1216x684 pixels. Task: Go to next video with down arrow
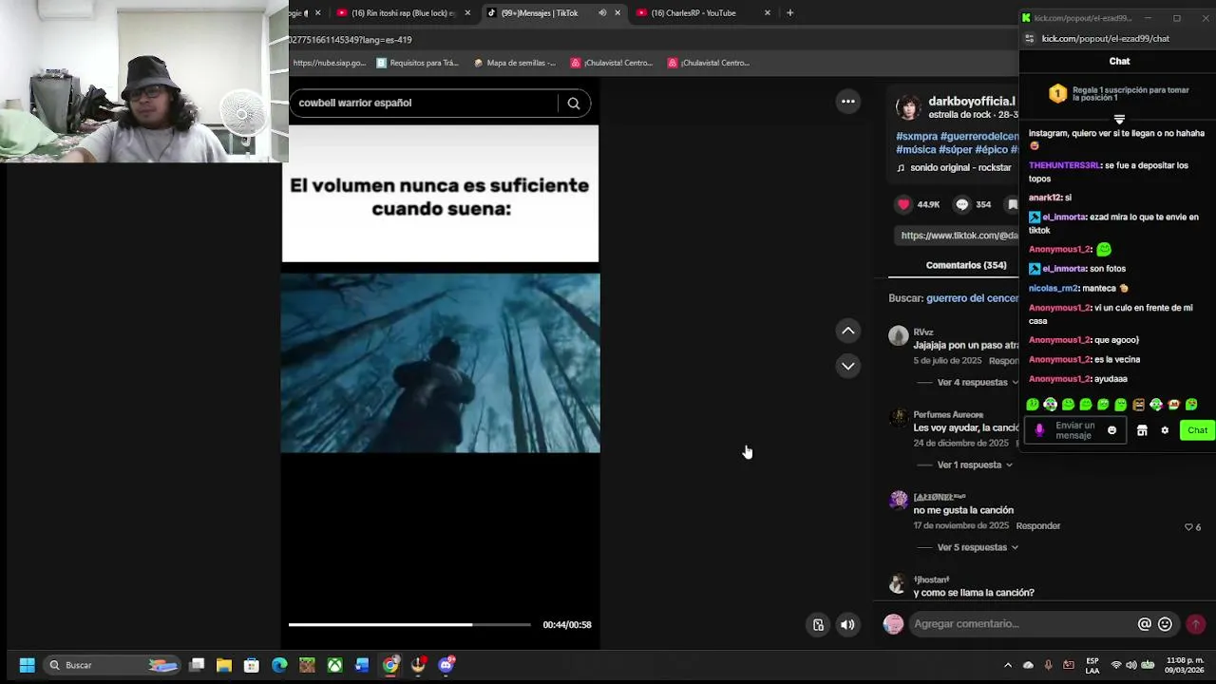[848, 366]
